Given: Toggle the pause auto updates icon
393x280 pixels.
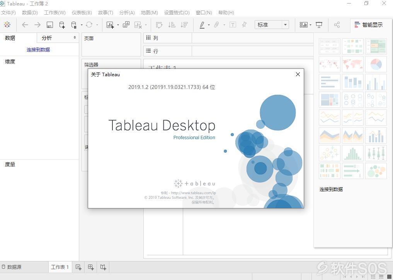Looking at the screenshot, I should tap(74, 25).
